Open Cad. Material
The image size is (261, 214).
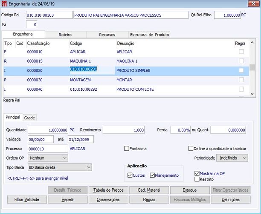tap(149, 190)
